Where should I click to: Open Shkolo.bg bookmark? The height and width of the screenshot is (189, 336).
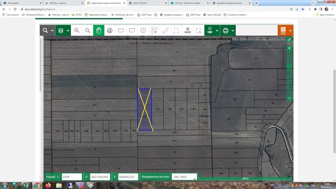[x=123, y=15]
